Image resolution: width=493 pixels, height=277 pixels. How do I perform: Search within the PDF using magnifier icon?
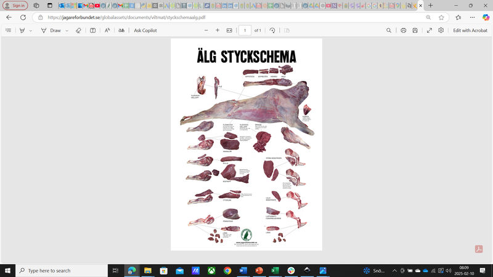389,30
